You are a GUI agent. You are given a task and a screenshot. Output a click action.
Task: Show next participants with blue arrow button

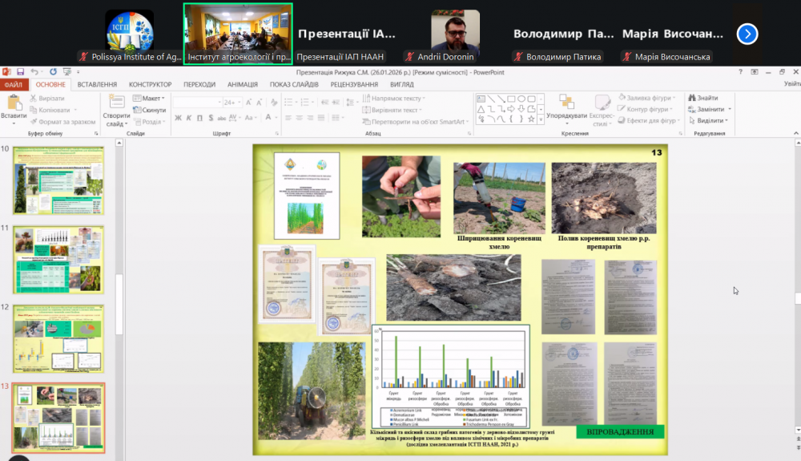[x=747, y=34]
